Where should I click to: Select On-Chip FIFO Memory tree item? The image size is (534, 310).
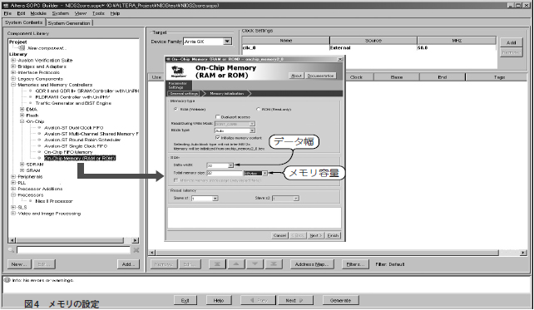pyautogui.click(x=68, y=152)
